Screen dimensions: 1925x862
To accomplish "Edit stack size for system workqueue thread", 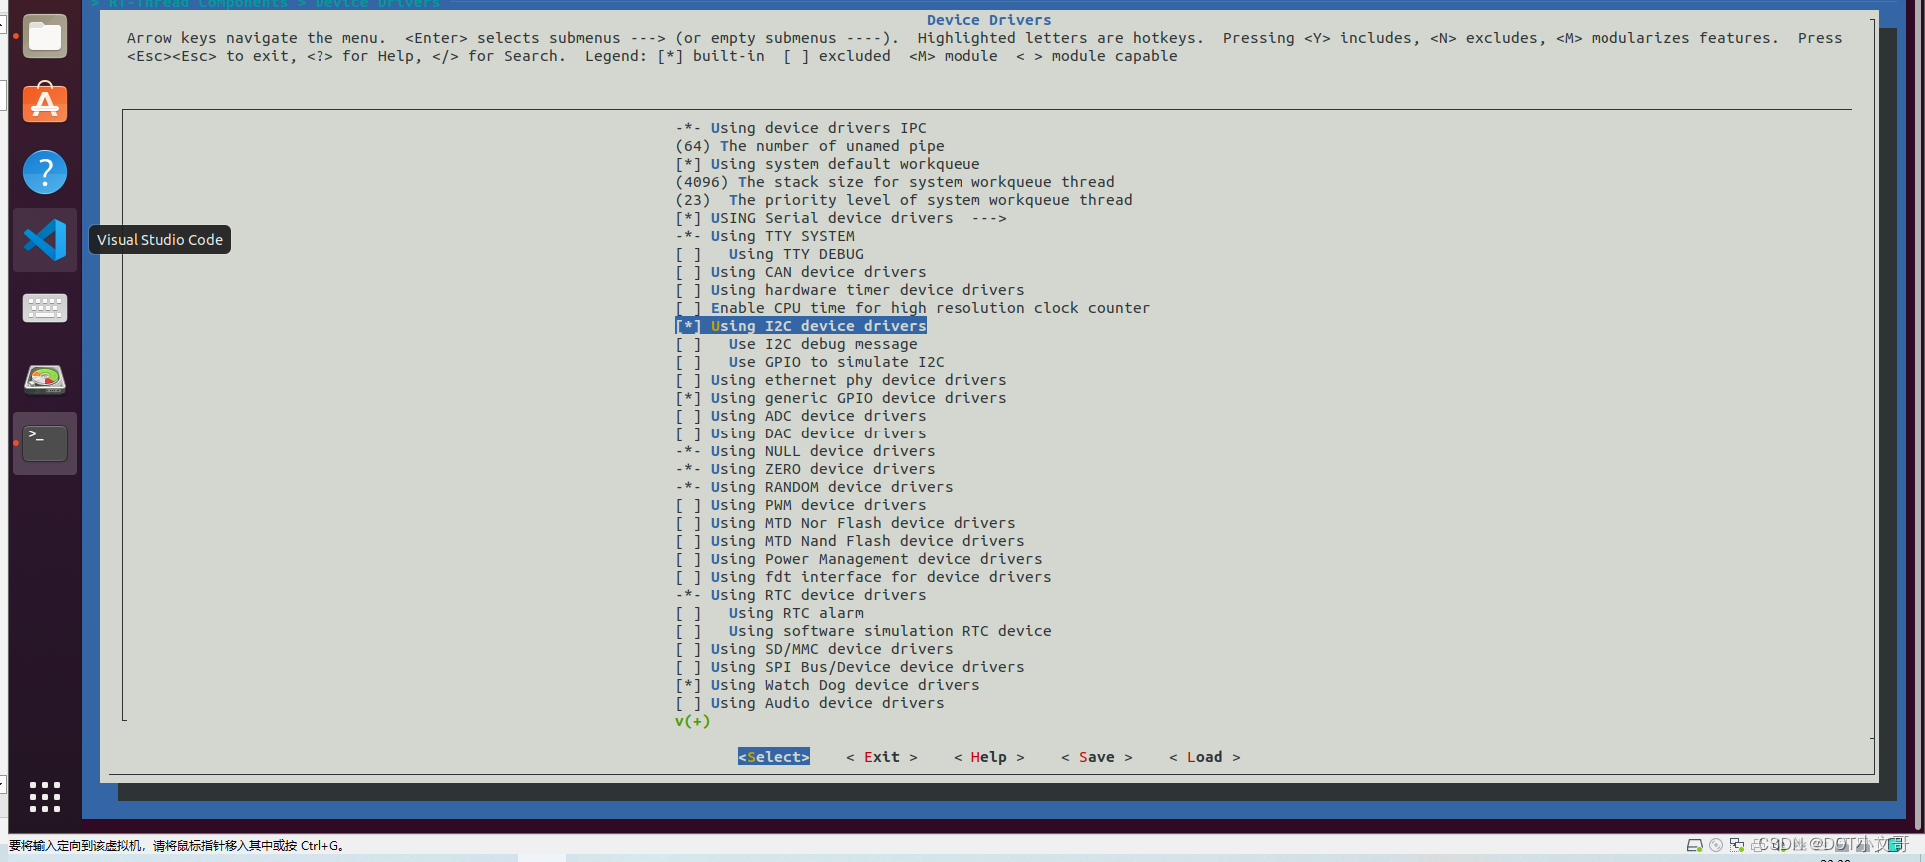I will (895, 182).
